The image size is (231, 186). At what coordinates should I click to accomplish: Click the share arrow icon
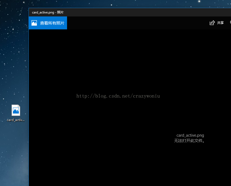212,23
